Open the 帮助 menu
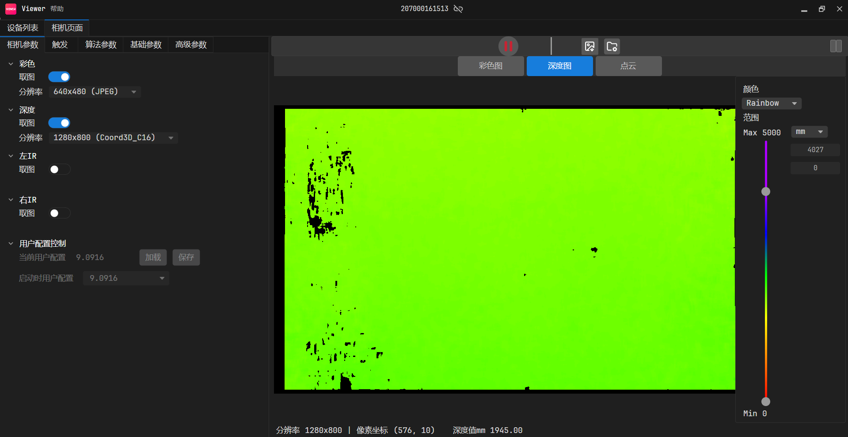The width and height of the screenshot is (848, 437). coord(57,9)
